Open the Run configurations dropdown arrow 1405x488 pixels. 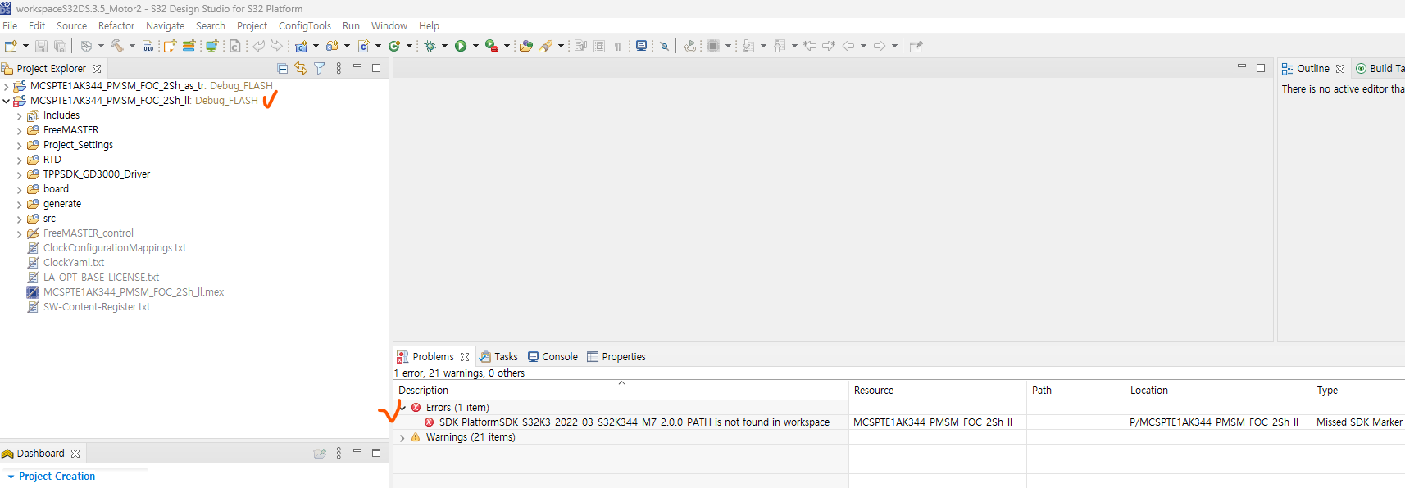475,46
